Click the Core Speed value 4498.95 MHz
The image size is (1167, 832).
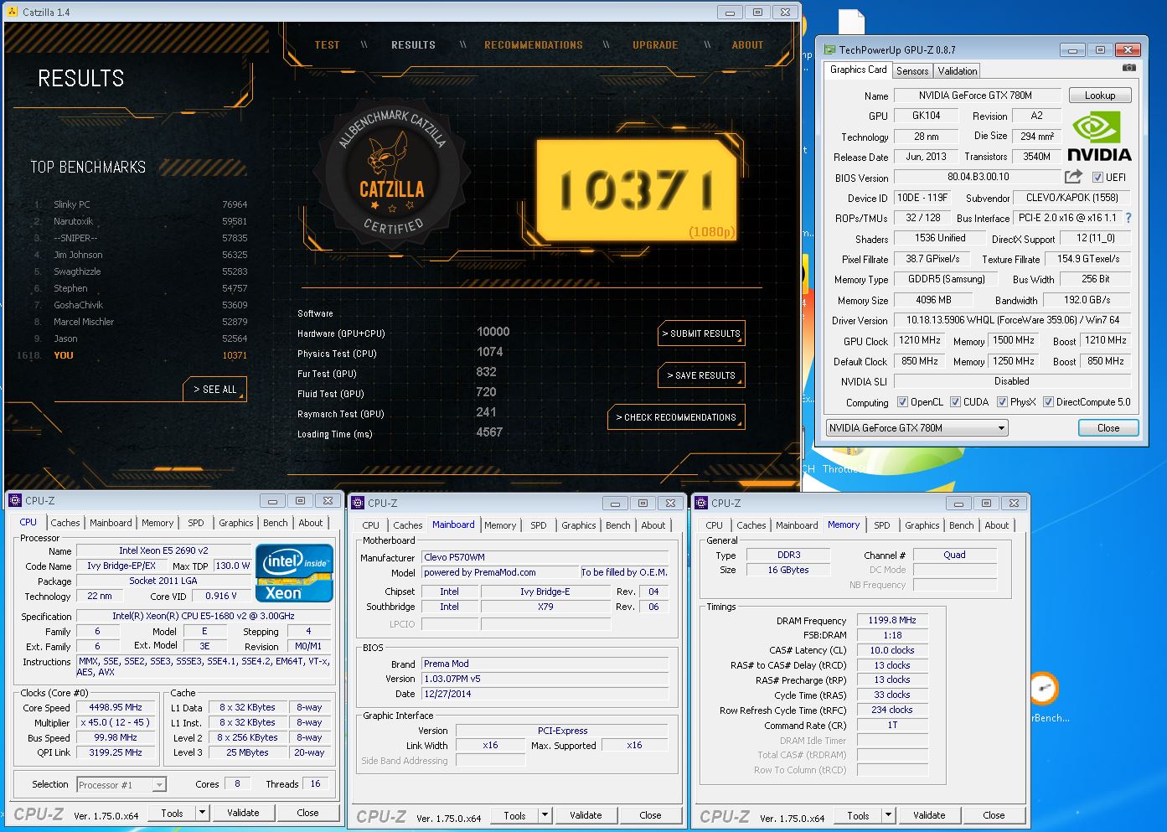point(116,707)
